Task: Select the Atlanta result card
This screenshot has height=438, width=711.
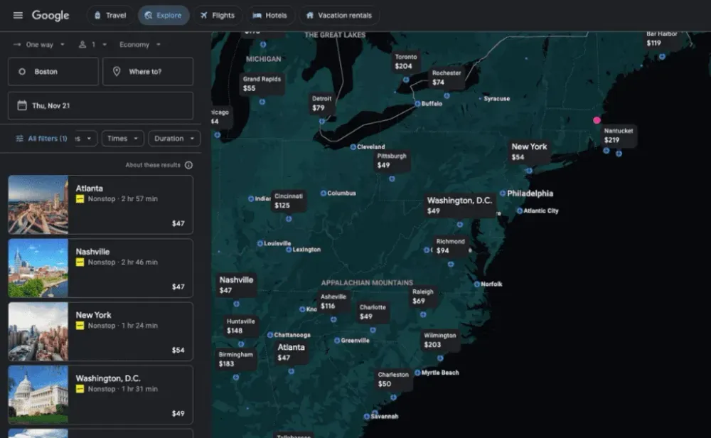Action: (101, 205)
